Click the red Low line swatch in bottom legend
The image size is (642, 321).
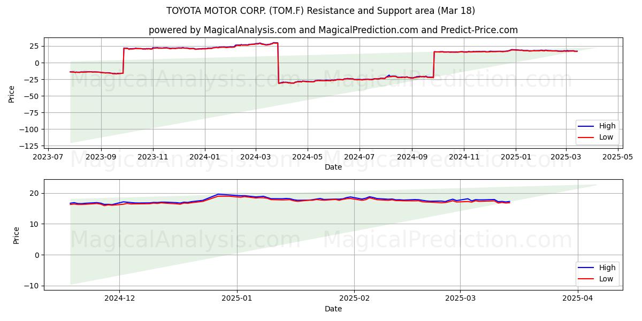pos(587,279)
